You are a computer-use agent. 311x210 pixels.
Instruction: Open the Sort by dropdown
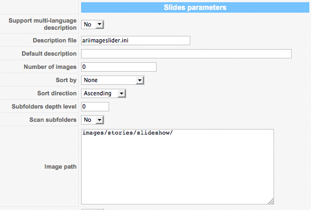[x=112, y=80]
